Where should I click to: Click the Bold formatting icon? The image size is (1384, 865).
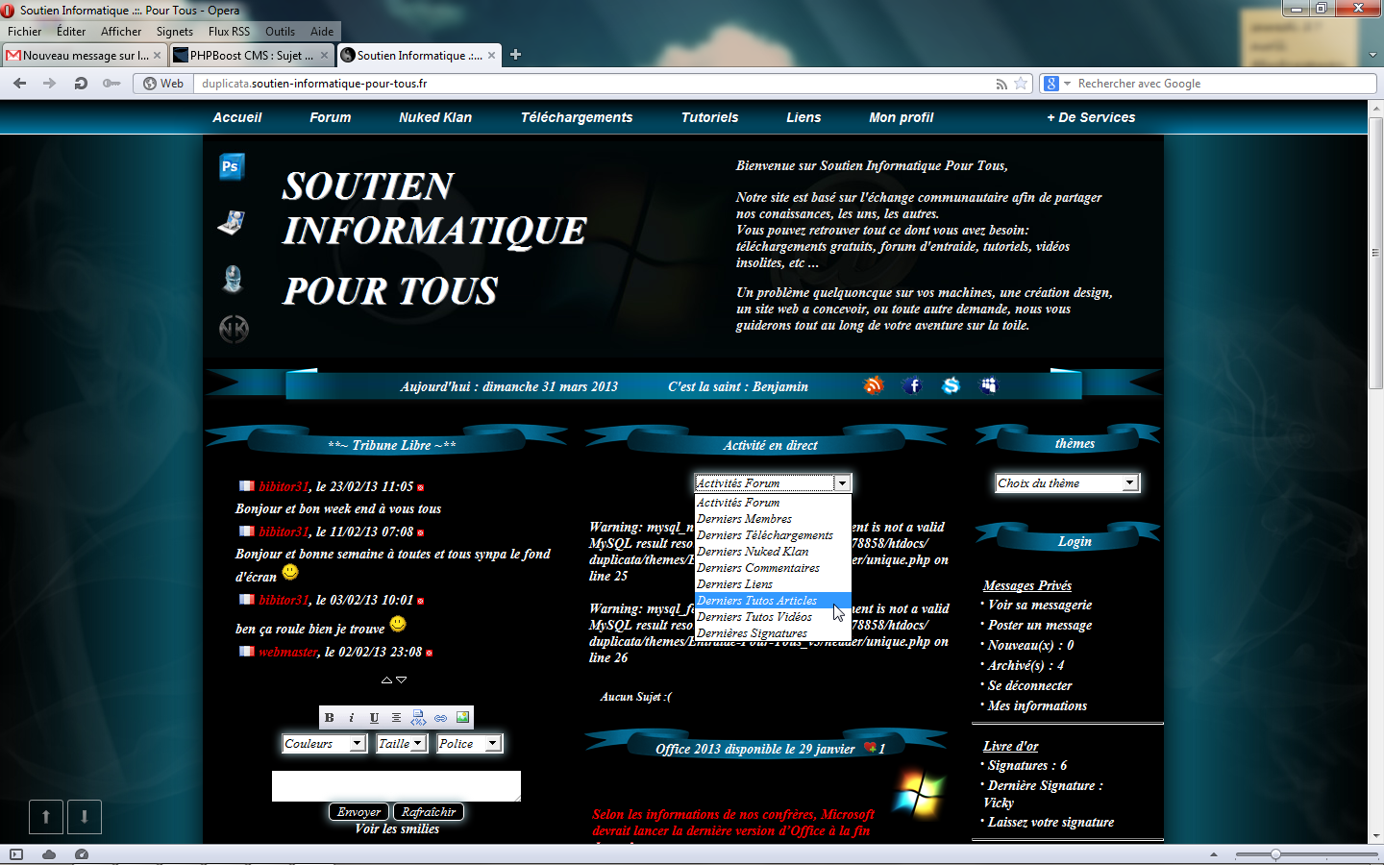pos(329,718)
